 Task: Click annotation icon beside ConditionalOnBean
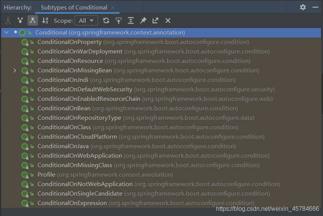click(x=25, y=108)
